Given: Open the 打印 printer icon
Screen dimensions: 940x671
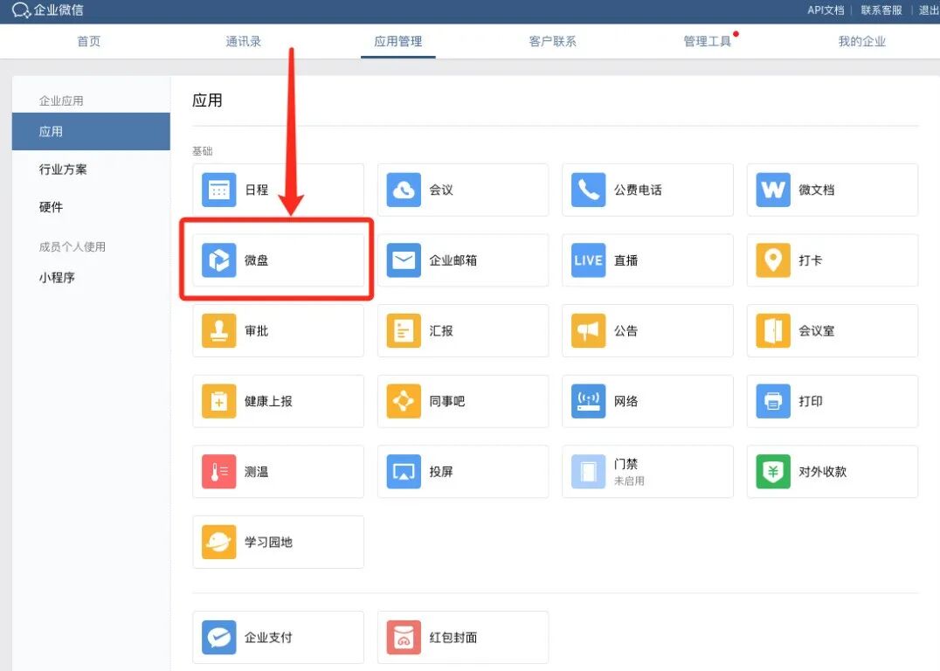Looking at the screenshot, I should (x=773, y=401).
